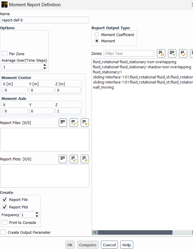
Task: Select the Moment radio button
Action: click(x=97, y=41)
